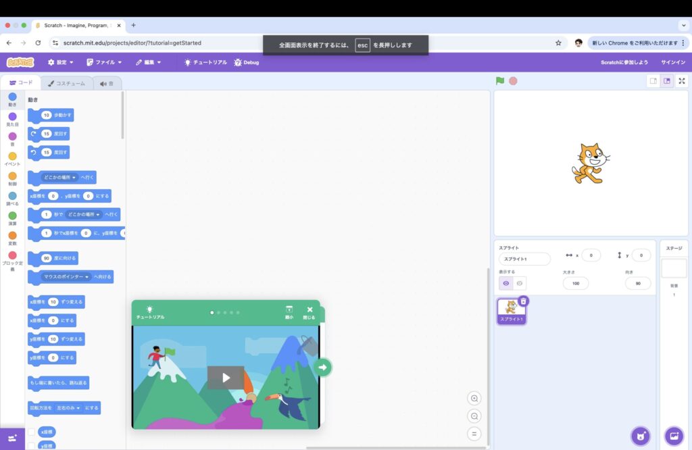This screenshot has width=692, height=450.
Task: Click the first tutorial step dot
Action: coord(212,312)
